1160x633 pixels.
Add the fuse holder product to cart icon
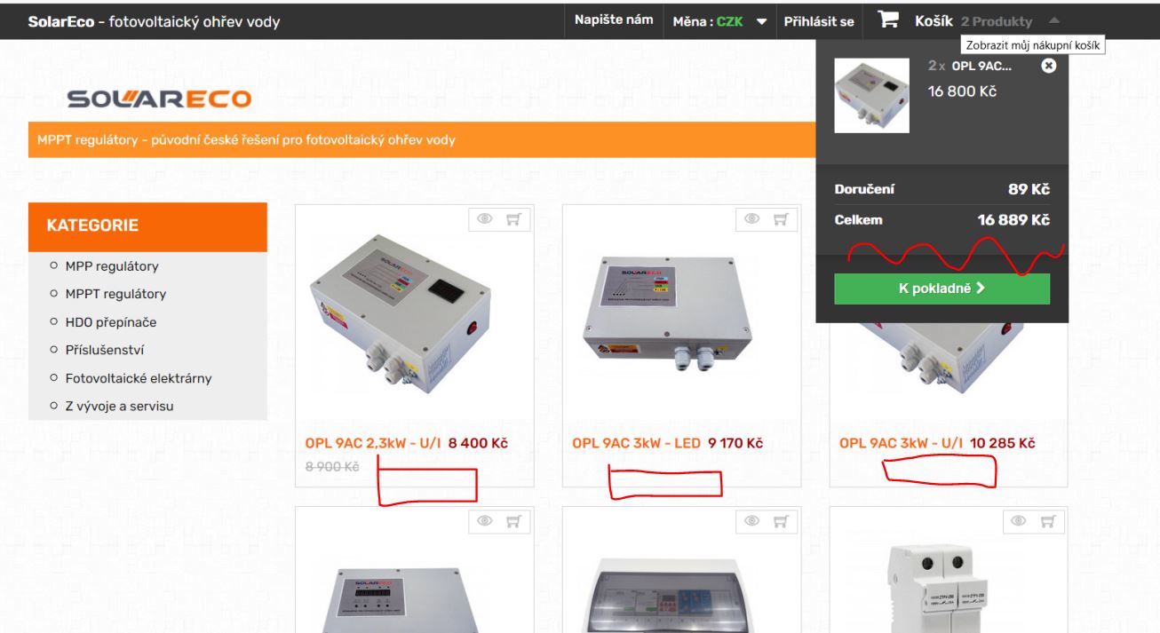click(x=1046, y=521)
